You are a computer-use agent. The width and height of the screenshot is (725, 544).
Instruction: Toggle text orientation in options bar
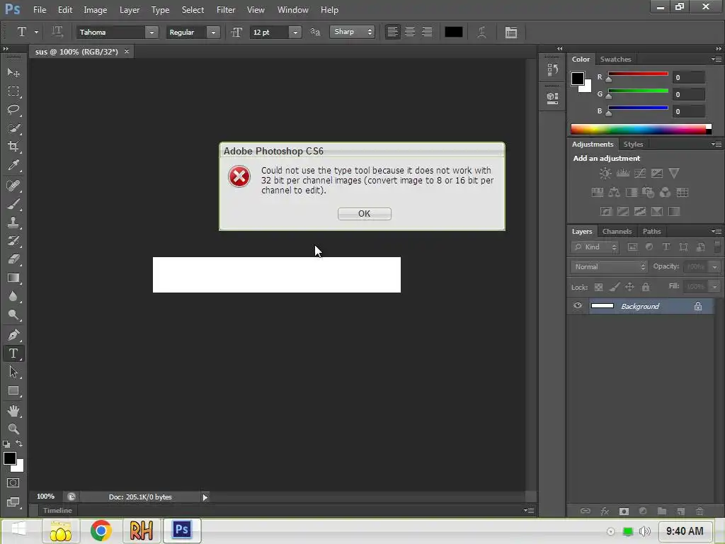click(x=57, y=32)
